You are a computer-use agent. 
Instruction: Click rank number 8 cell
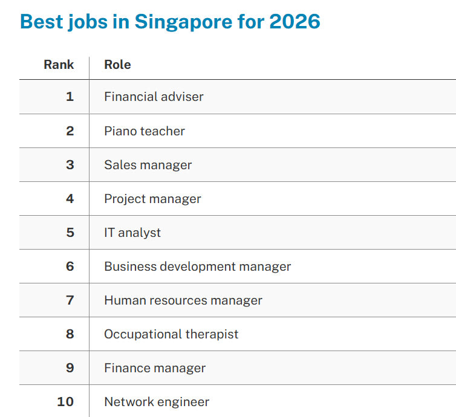point(70,334)
